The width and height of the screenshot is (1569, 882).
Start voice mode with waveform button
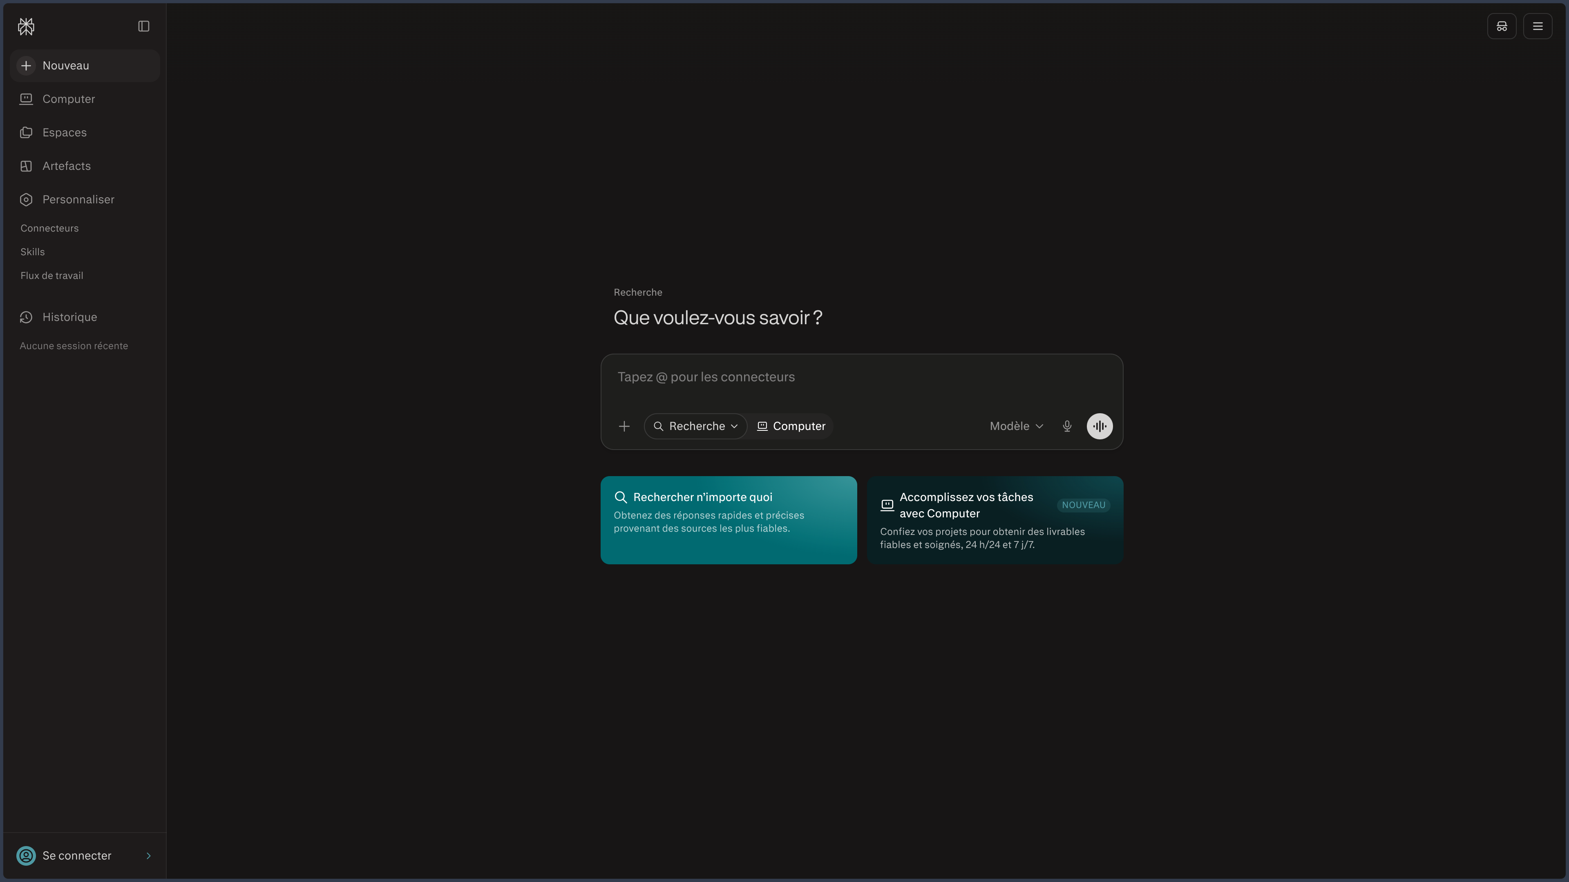tap(1100, 427)
